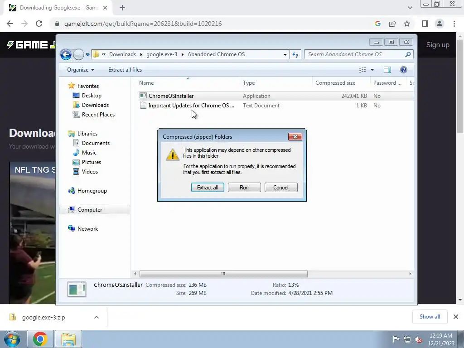
Task: Select Libraries in the navigation pane
Action: tap(87, 134)
